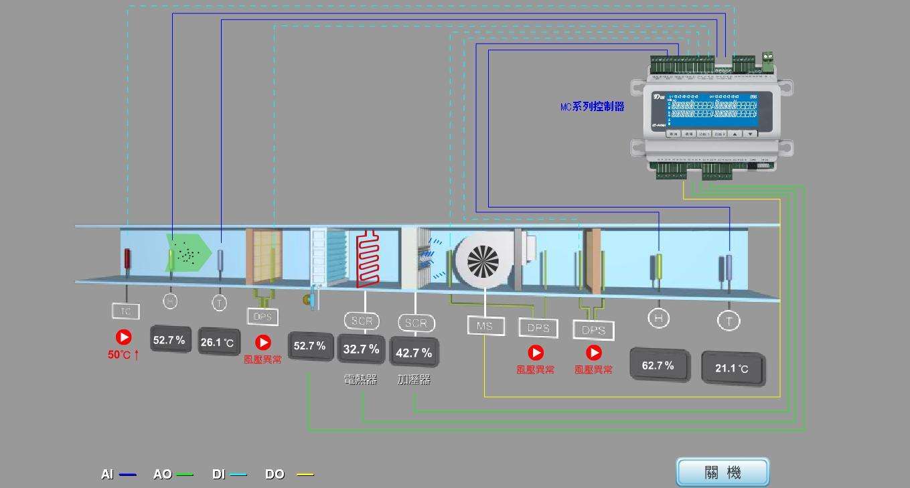Open the 42.7 % humidifier output value
The image size is (910, 488).
[x=414, y=353]
